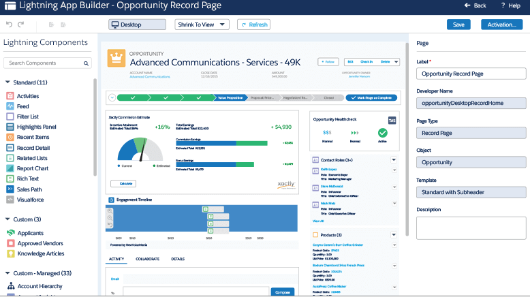Switch to the ACTIVITY tab
The width and height of the screenshot is (530, 297).
(116, 259)
